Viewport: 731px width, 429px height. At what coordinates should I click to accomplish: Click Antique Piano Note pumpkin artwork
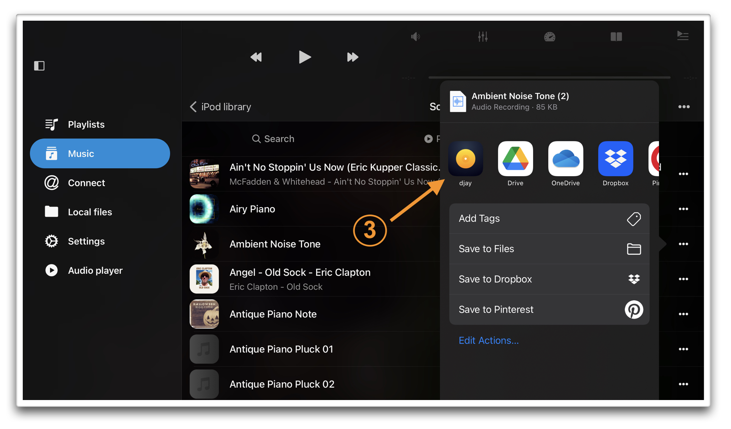coord(204,314)
